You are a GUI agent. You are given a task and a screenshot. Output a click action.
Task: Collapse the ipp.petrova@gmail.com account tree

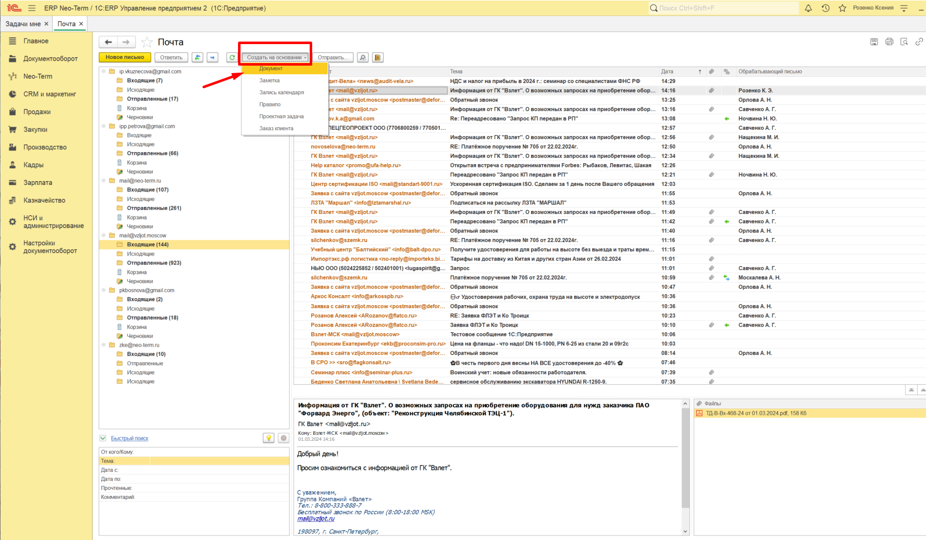[x=104, y=126]
